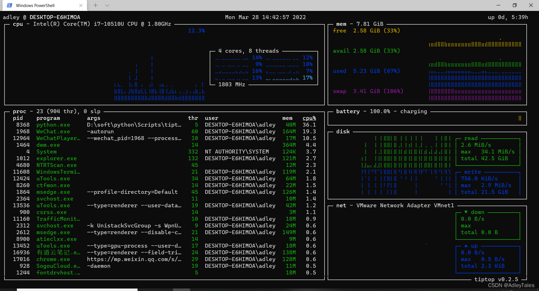Select the Windows PowerShell tab
Viewport: 539px width, 291px height.
[44, 5]
